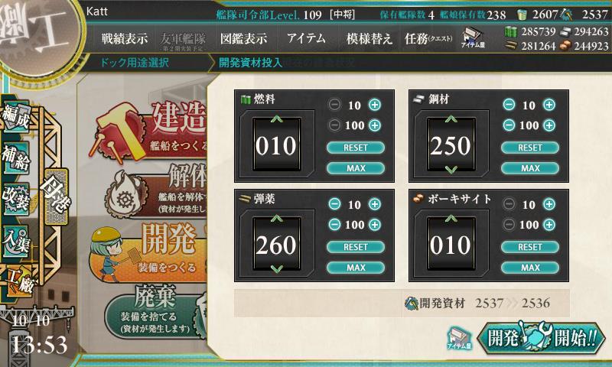
Task: Select the 建造 hammer construction option
Action: point(150,131)
